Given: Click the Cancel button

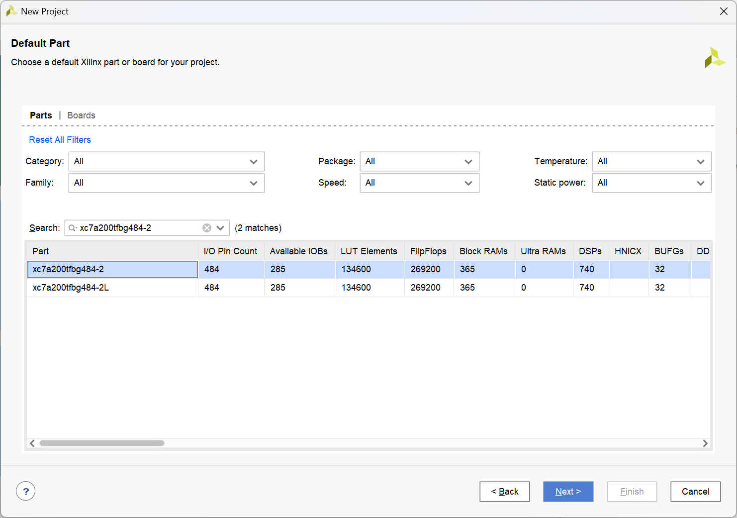Looking at the screenshot, I should click(695, 492).
